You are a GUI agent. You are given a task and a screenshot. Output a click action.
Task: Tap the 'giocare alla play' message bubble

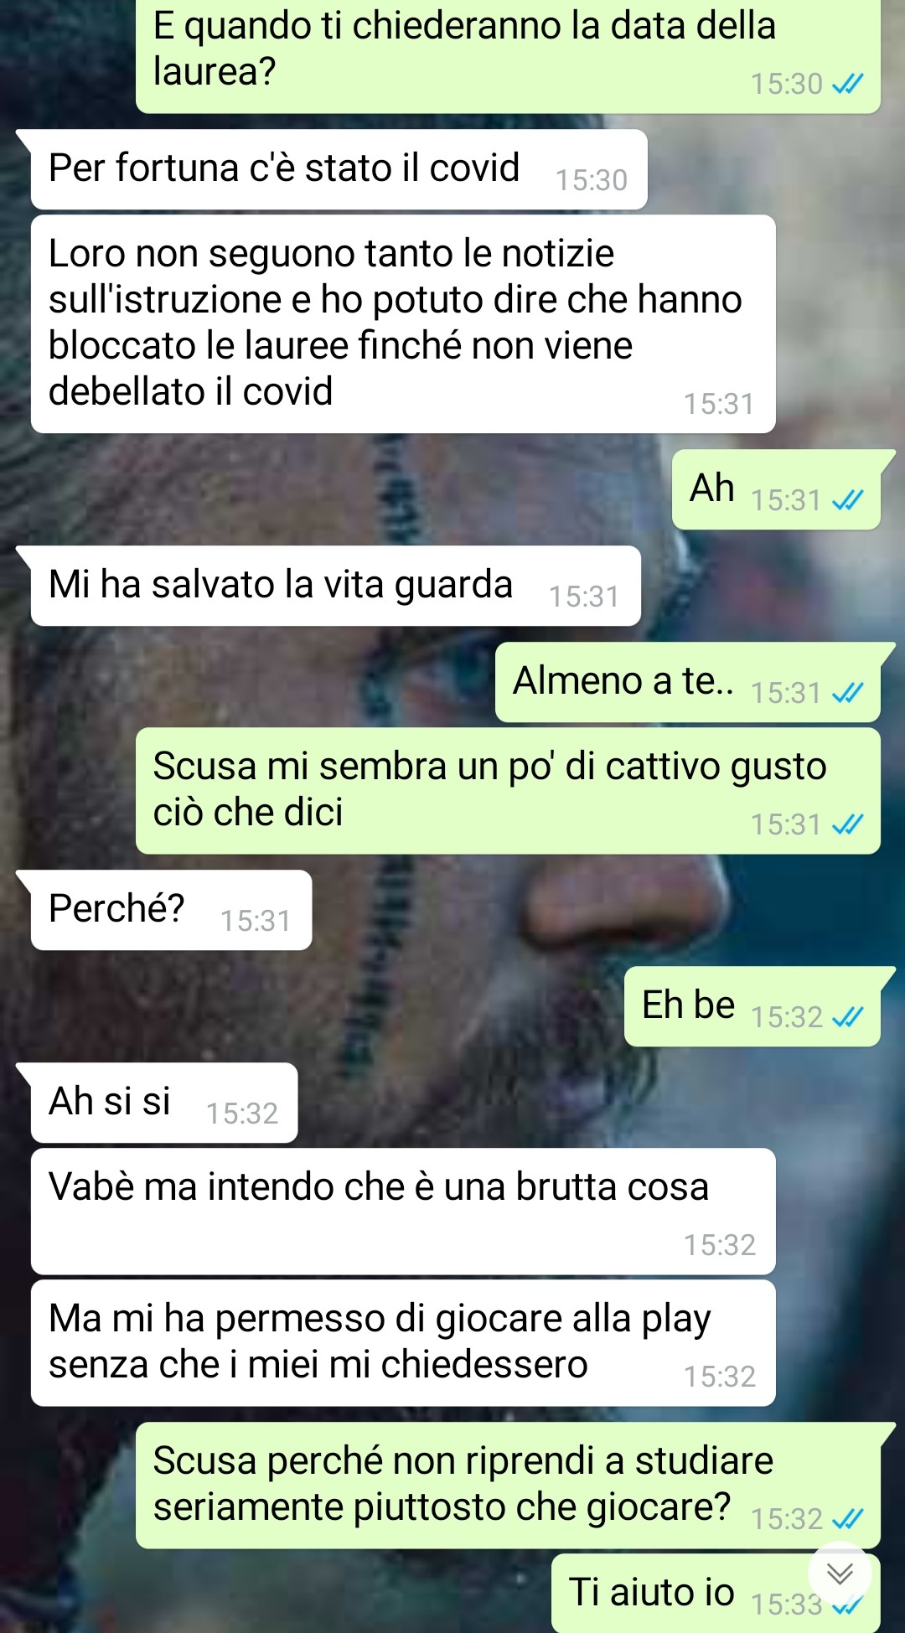tap(403, 1343)
